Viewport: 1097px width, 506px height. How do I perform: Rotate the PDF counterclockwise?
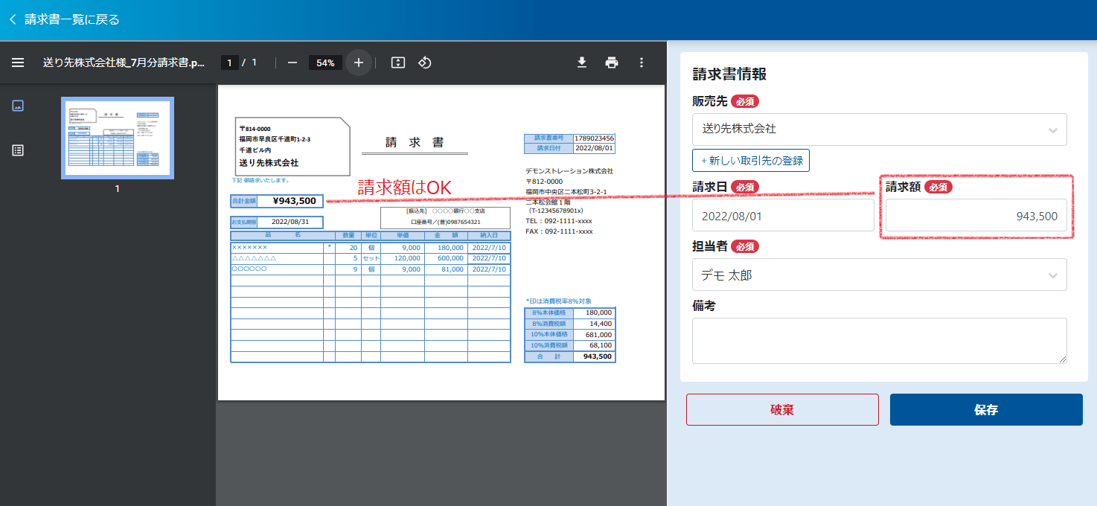tap(425, 63)
